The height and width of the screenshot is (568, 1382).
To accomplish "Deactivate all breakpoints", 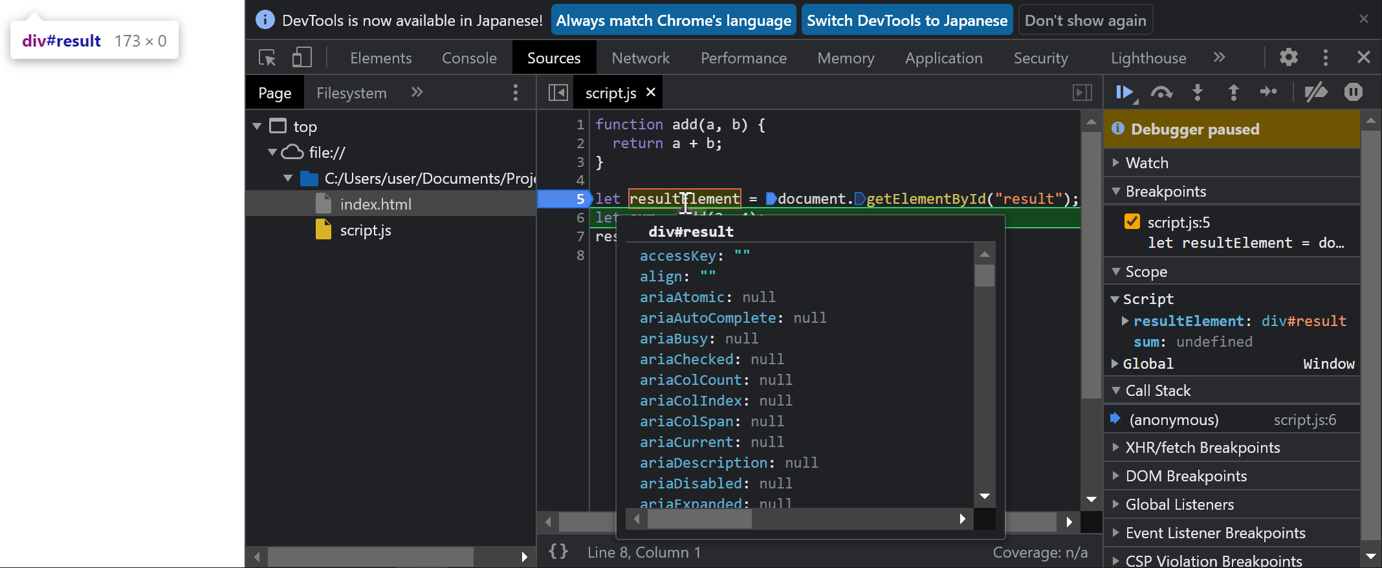I will tap(1316, 93).
